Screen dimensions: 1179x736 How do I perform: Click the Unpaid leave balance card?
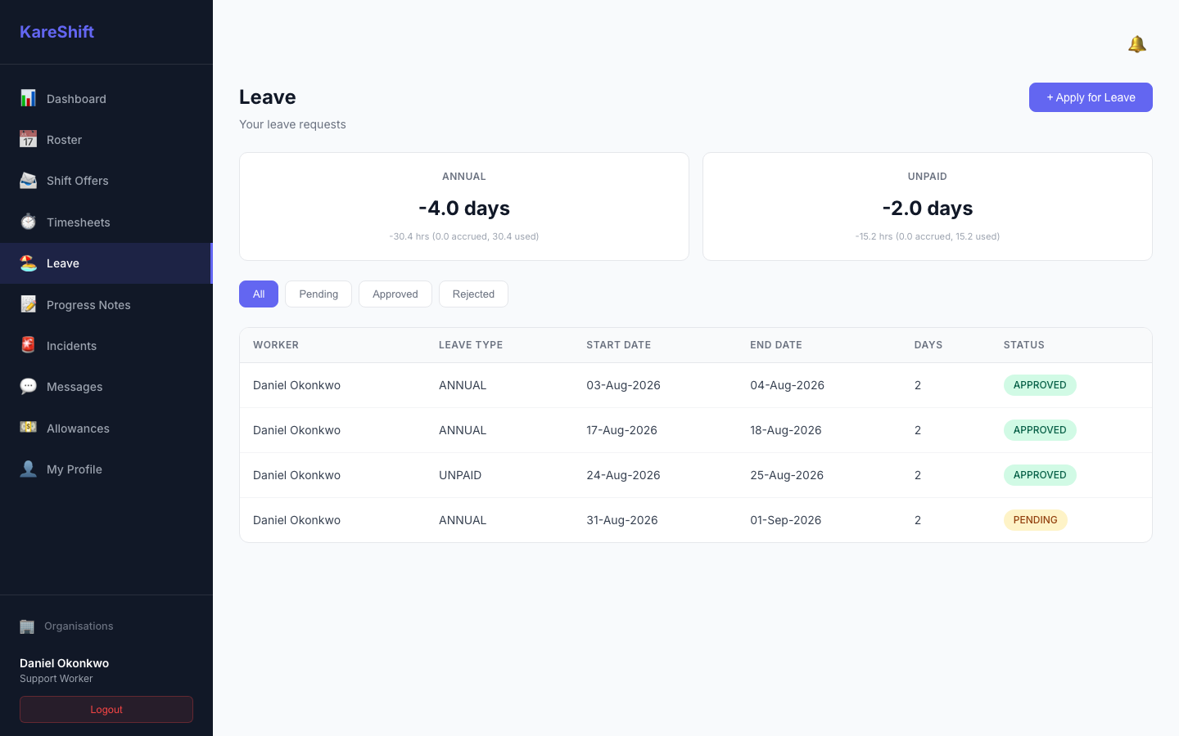pos(928,206)
